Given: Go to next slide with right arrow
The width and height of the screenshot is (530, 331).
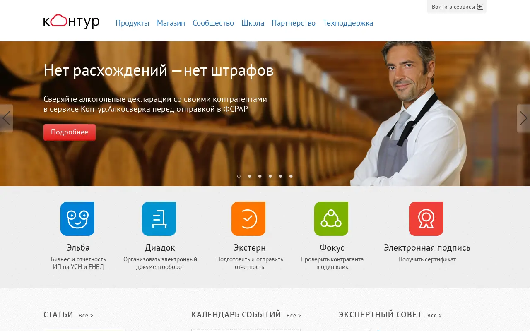Looking at the screenshot, I should (523, 118).
